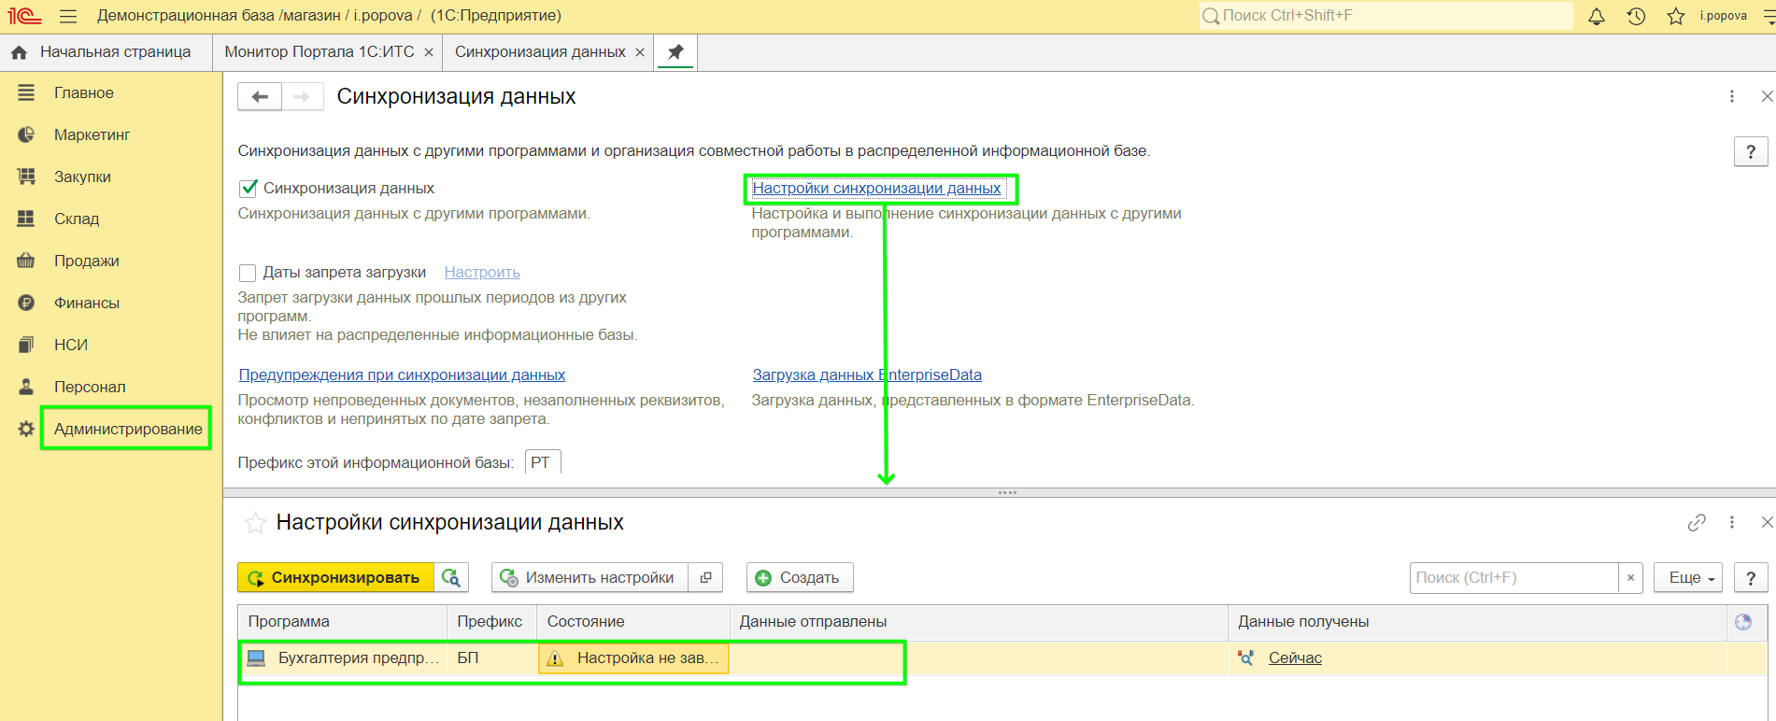Click the Финансы coin icon
This screenshot has height=721, width=1776.
(x=26, y=303)
